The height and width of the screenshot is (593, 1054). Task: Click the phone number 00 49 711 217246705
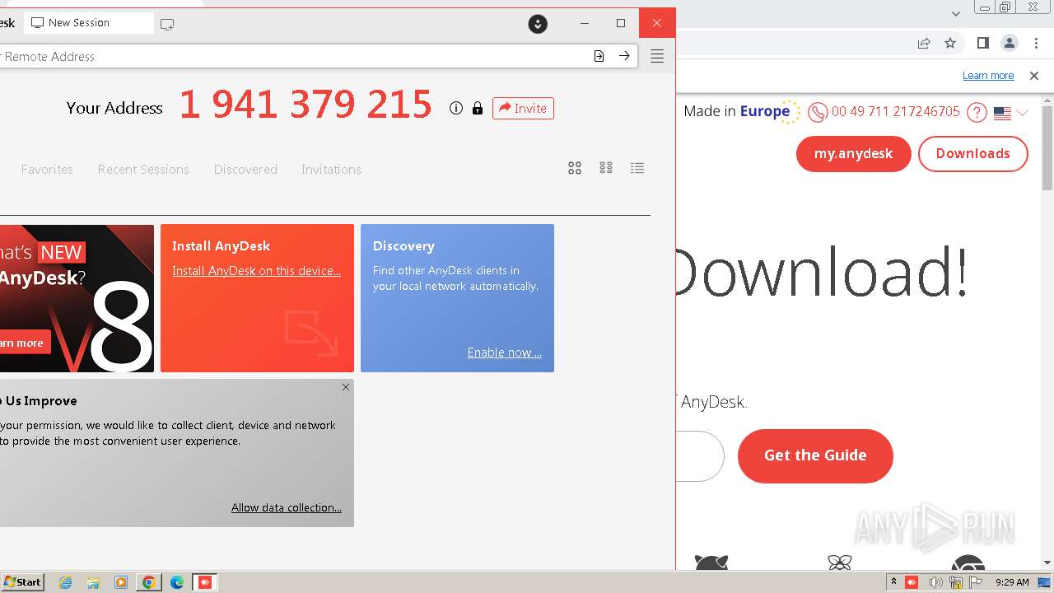[896, 112]
